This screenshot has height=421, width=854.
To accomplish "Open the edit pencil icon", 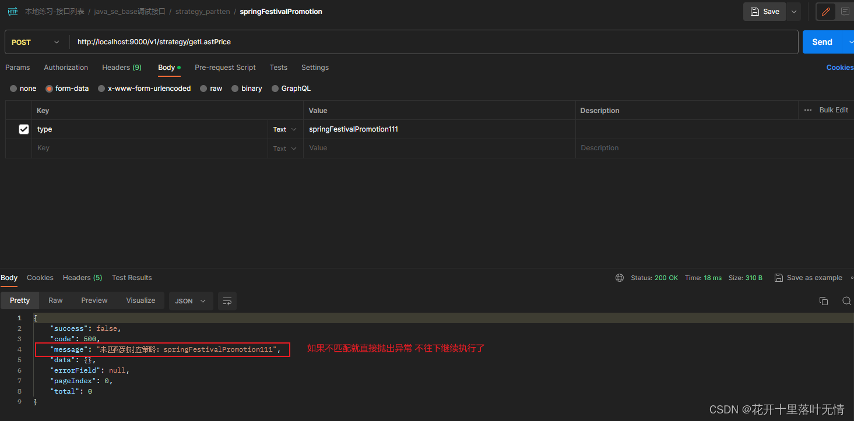I will 826,12.
